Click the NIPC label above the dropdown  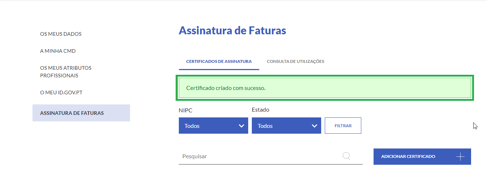click(x=185, y=110)
